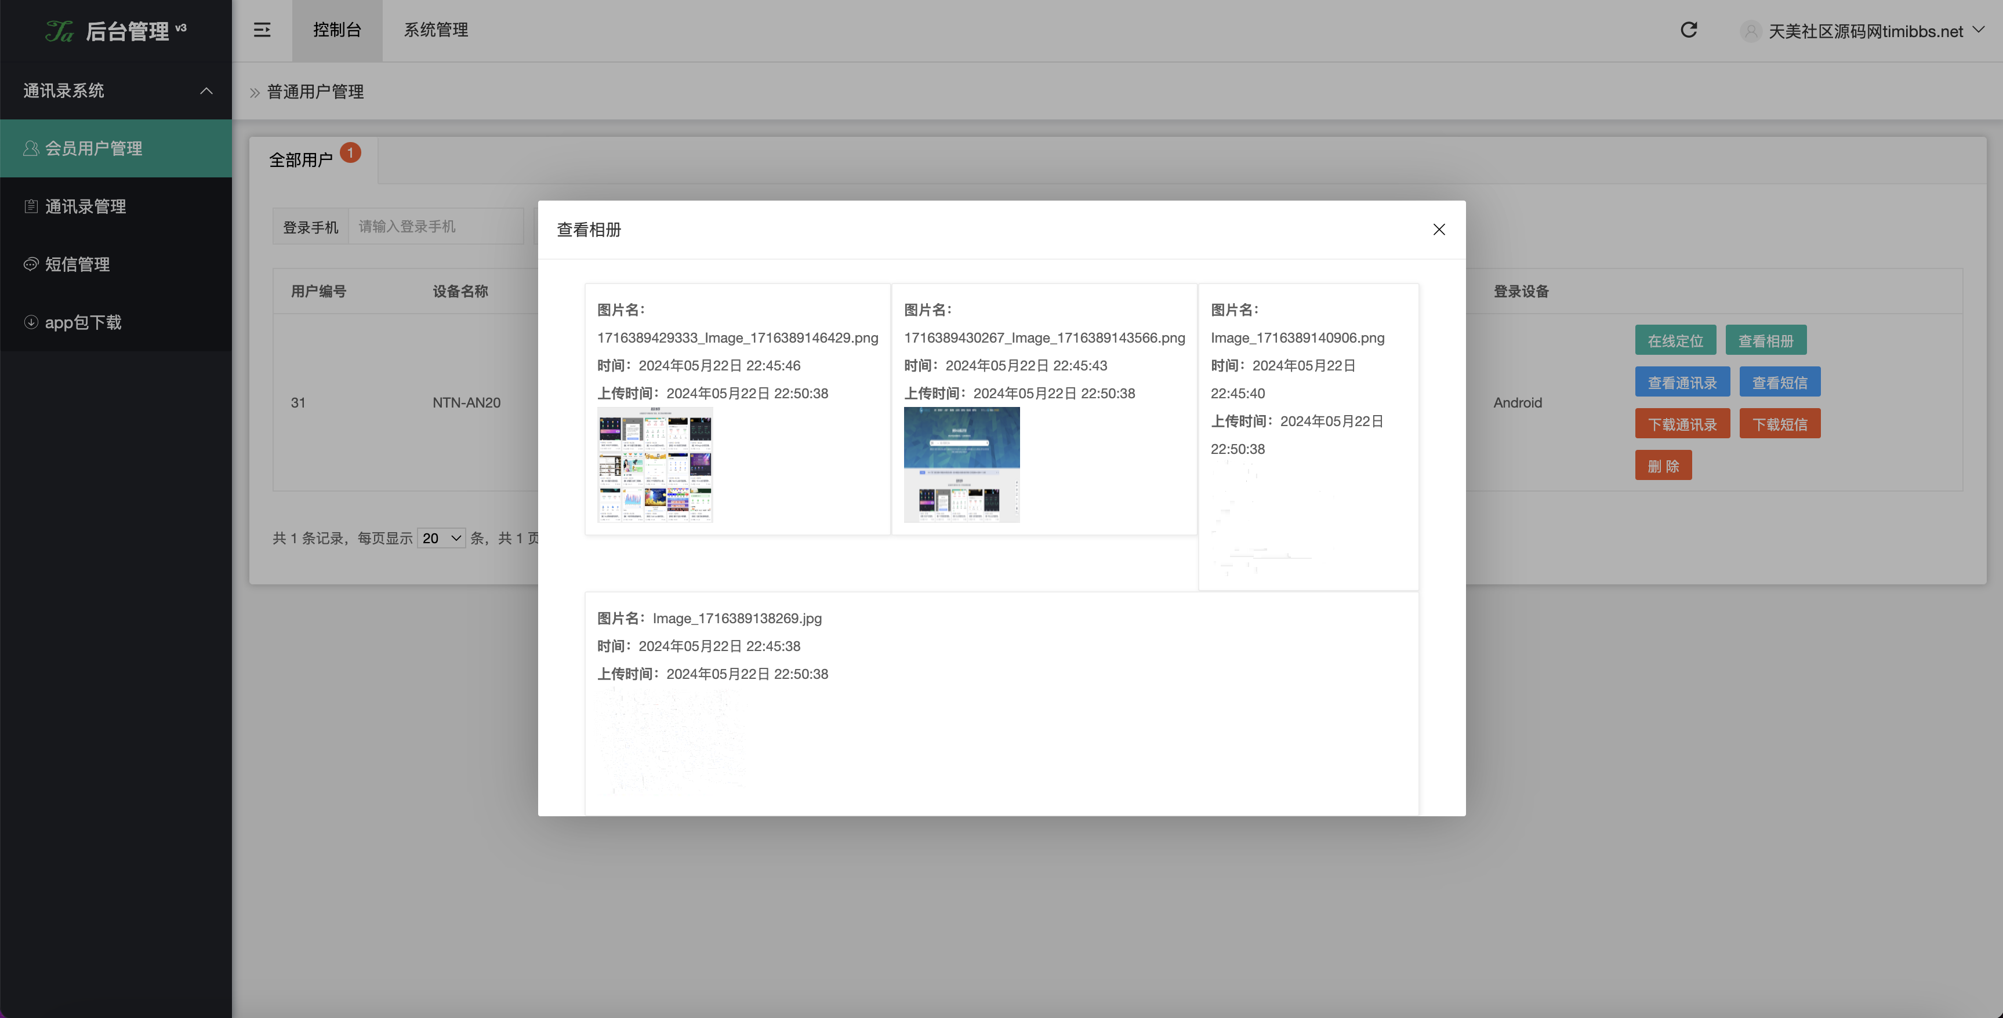Select the 全部用户 tab
2003x1018 pixels.
(304, 159)
